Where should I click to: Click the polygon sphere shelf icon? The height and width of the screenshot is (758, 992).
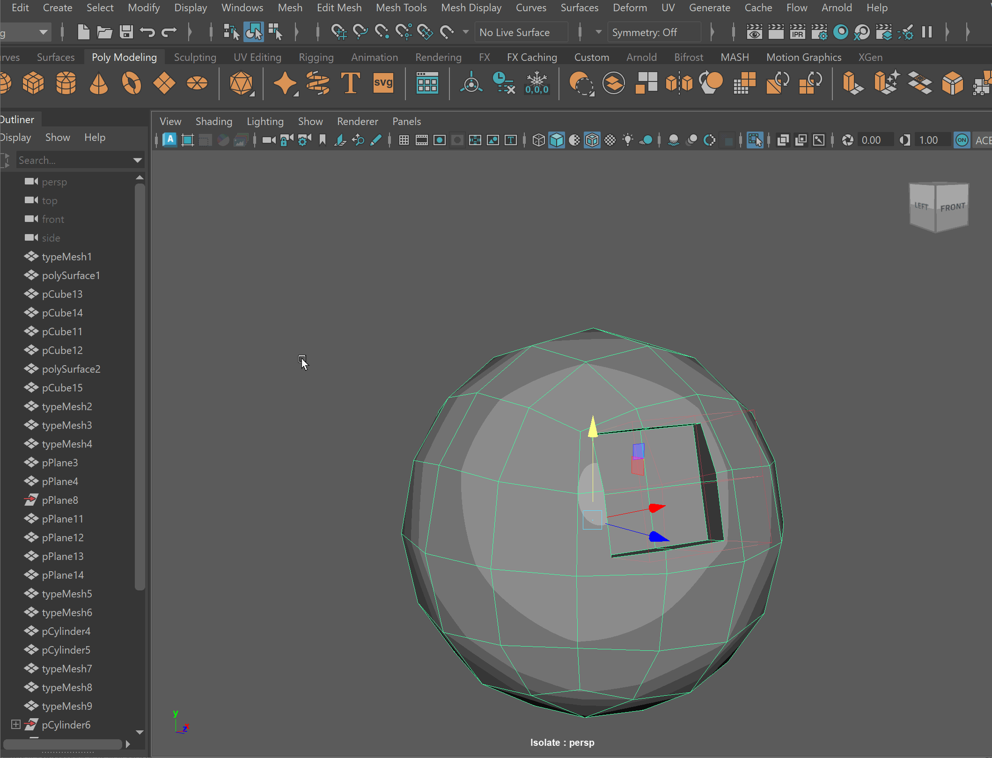5,83
